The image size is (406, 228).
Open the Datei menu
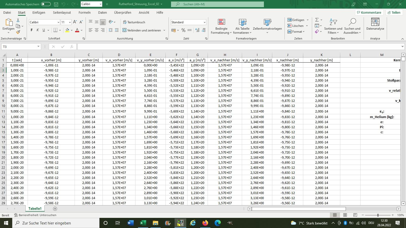pyautogui.click(x=7, y=12)
